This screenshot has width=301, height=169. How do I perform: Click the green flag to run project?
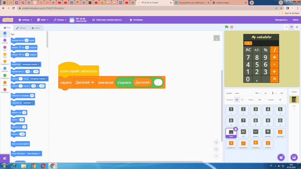[227, 27]
